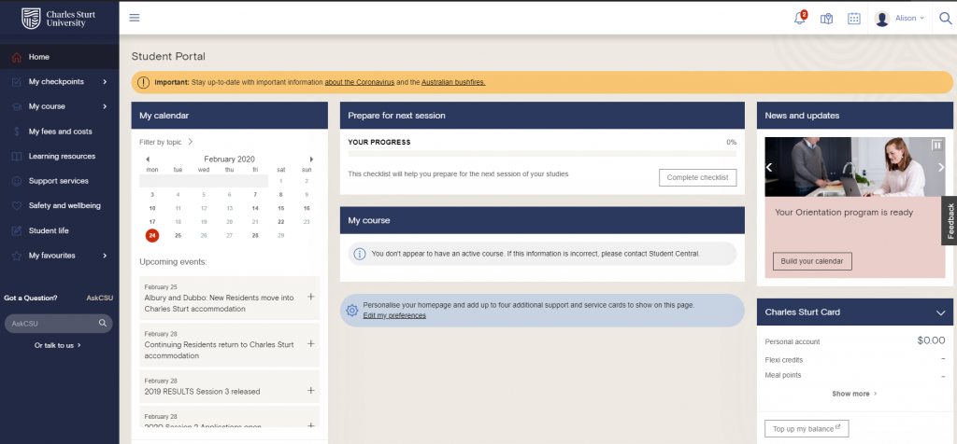Open My fees and costs

pyautogui.click(x=59, y=132)
